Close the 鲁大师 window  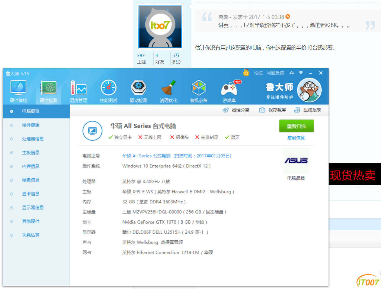click(x=321, y=73)
